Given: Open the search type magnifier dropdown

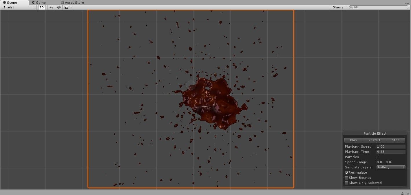Looking at the screenshot, I should pos(352,7).
